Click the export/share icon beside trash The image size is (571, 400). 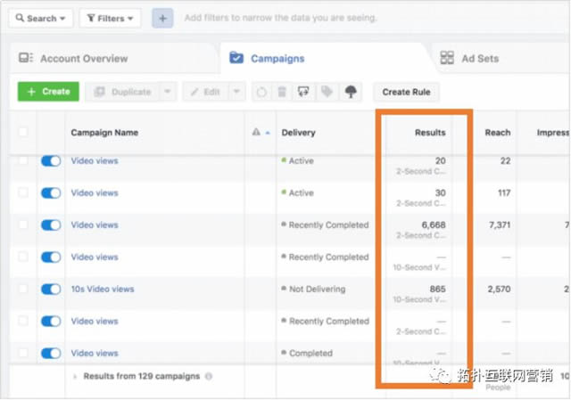pyautogui.click(x=304, y=92)
